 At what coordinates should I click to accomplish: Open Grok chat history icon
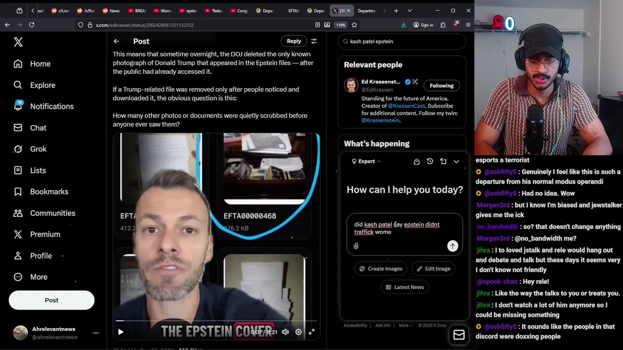[x=430, y=161]
